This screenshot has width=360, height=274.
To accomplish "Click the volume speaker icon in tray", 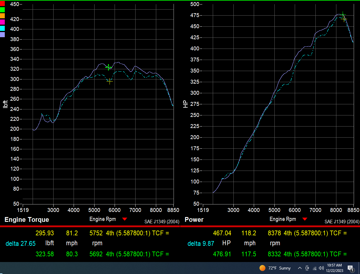I will (x=322, y=268).
